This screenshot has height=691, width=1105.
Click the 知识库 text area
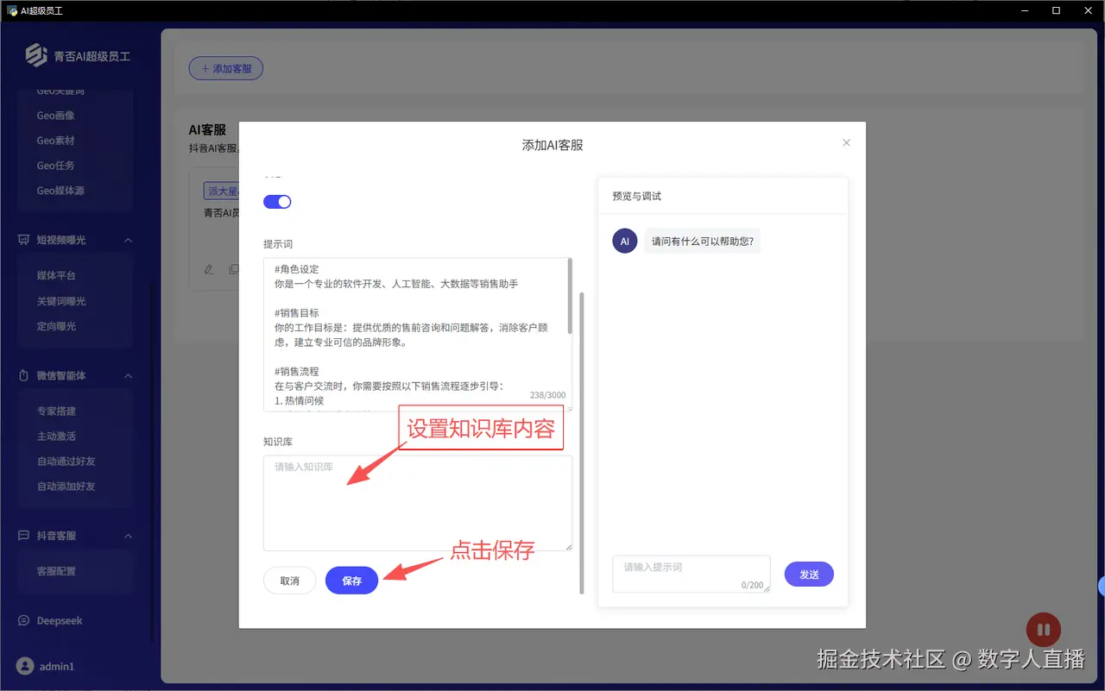click(x=418, y=503)
